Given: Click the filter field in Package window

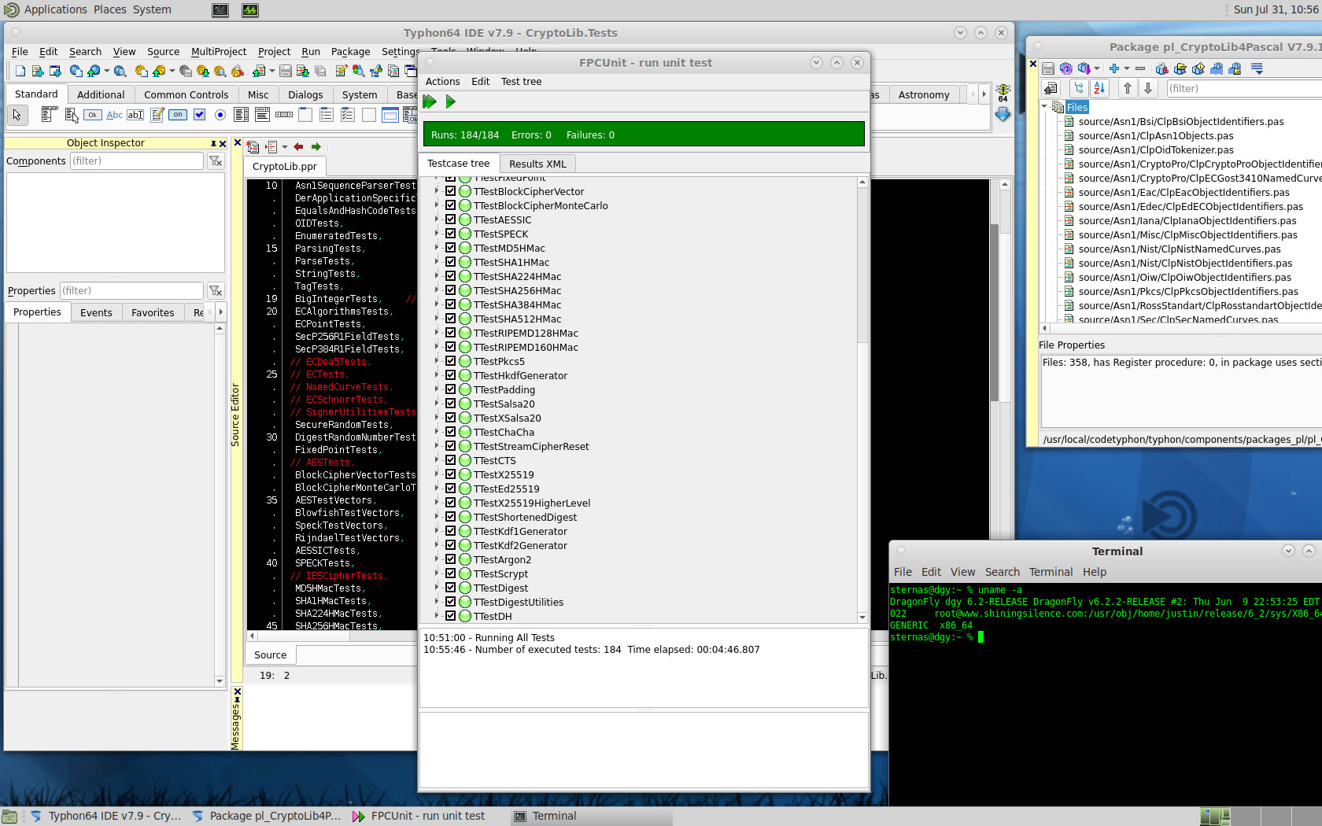Looking at the screenshot, I should (x=1243, y=88).
